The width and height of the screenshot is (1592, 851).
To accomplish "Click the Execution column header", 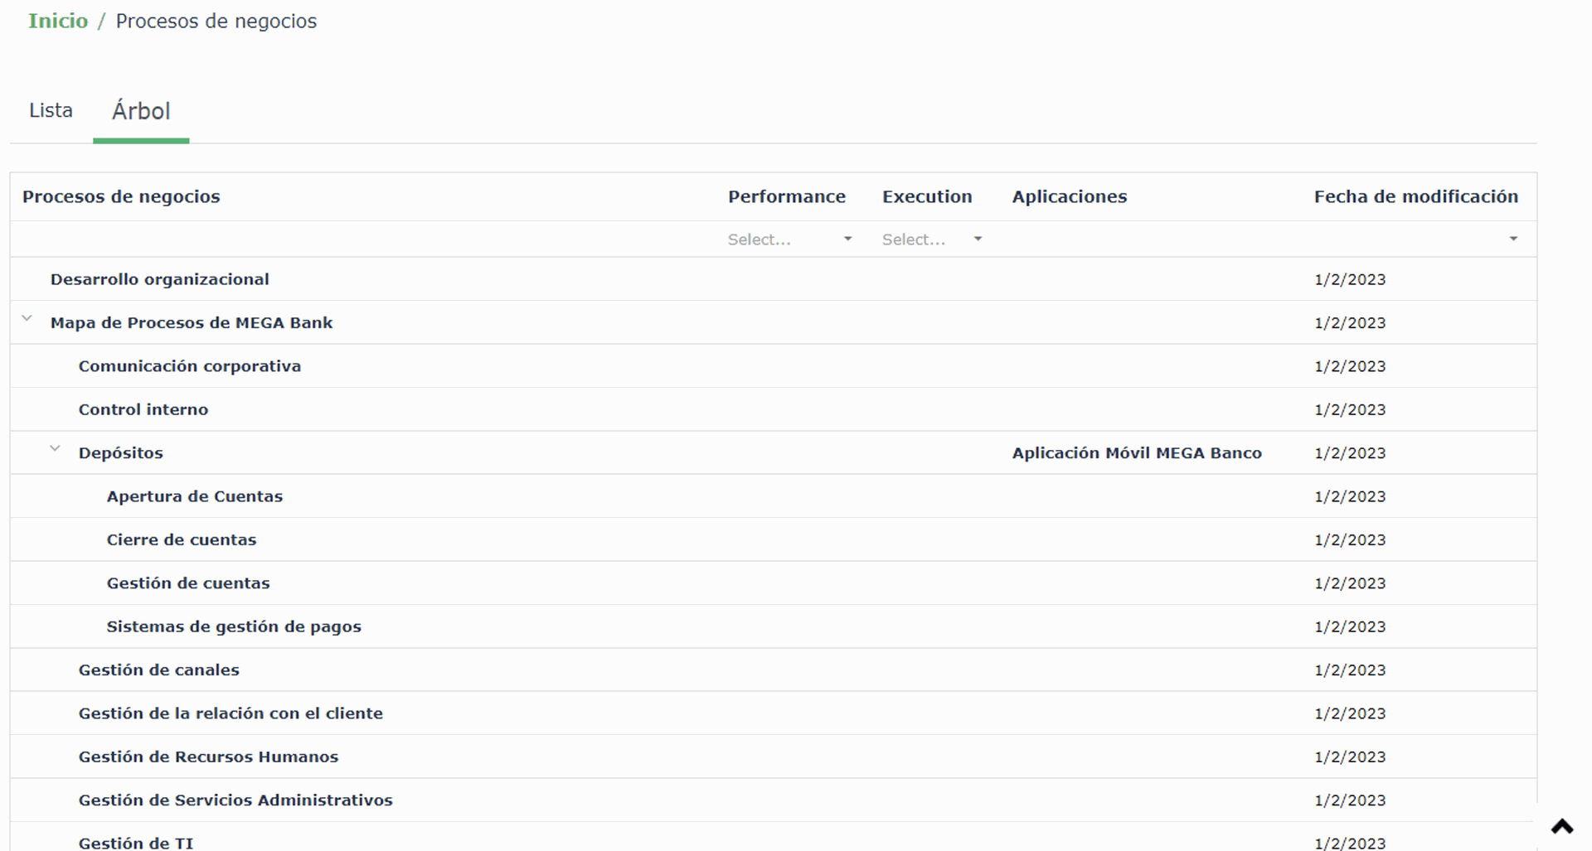I will tap(927, 196).
